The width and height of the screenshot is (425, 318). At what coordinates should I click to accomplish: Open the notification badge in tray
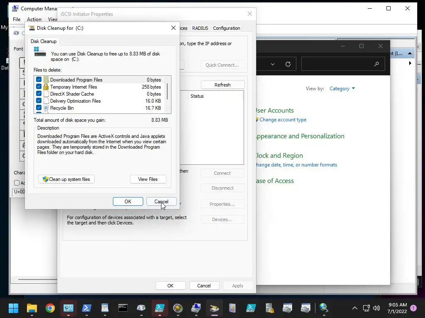[x=414, y=308]
